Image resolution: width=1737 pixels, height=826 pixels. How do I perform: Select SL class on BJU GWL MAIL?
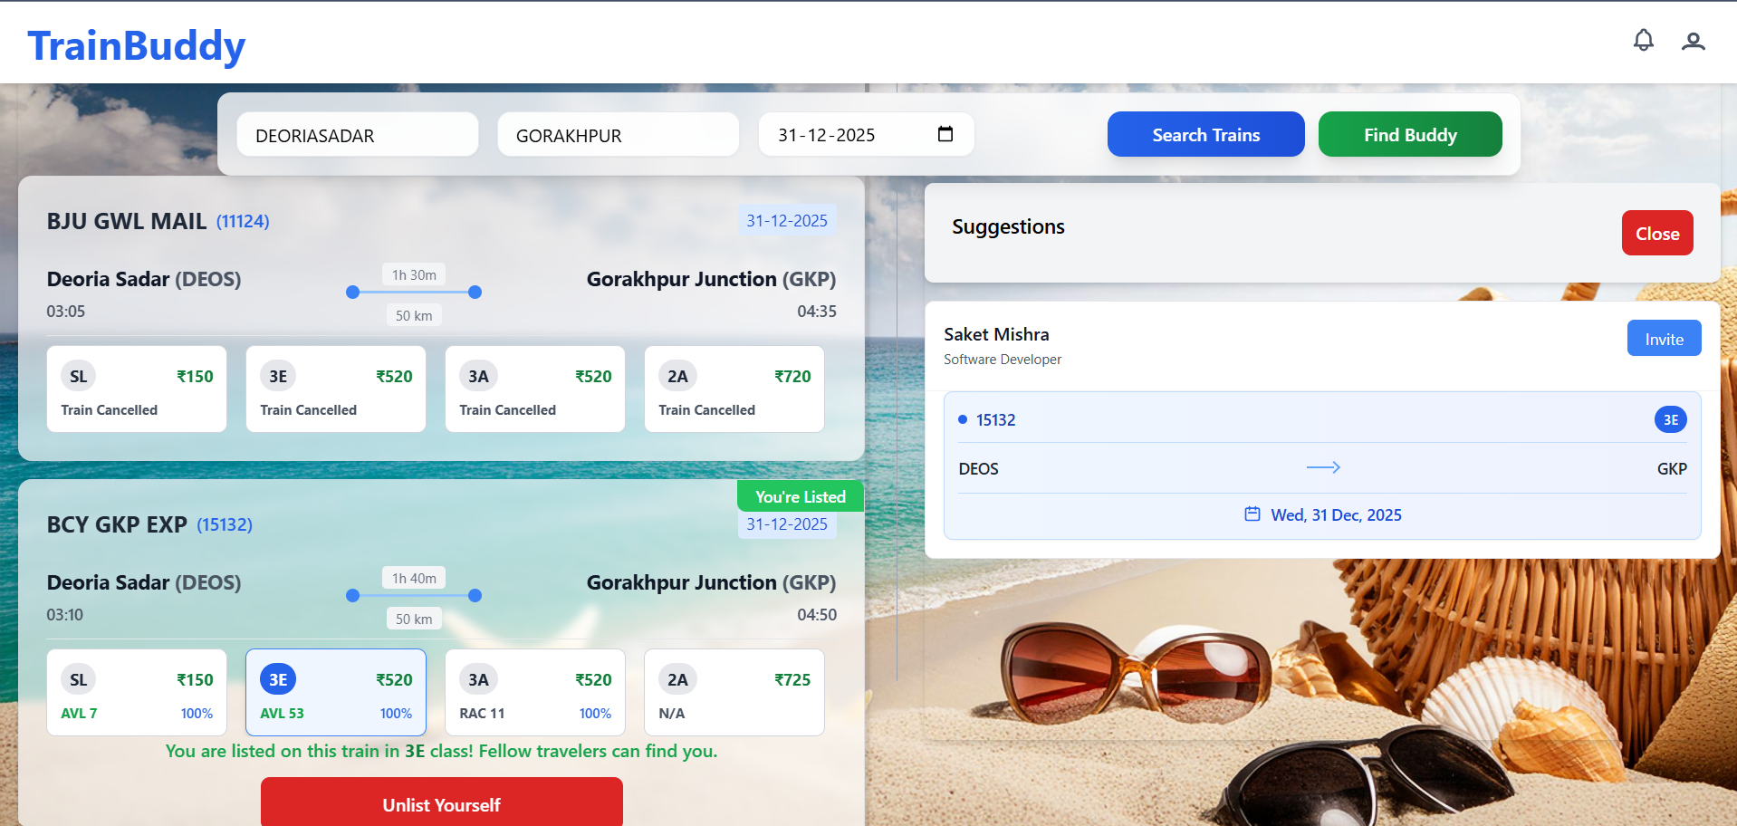point(137,389)
